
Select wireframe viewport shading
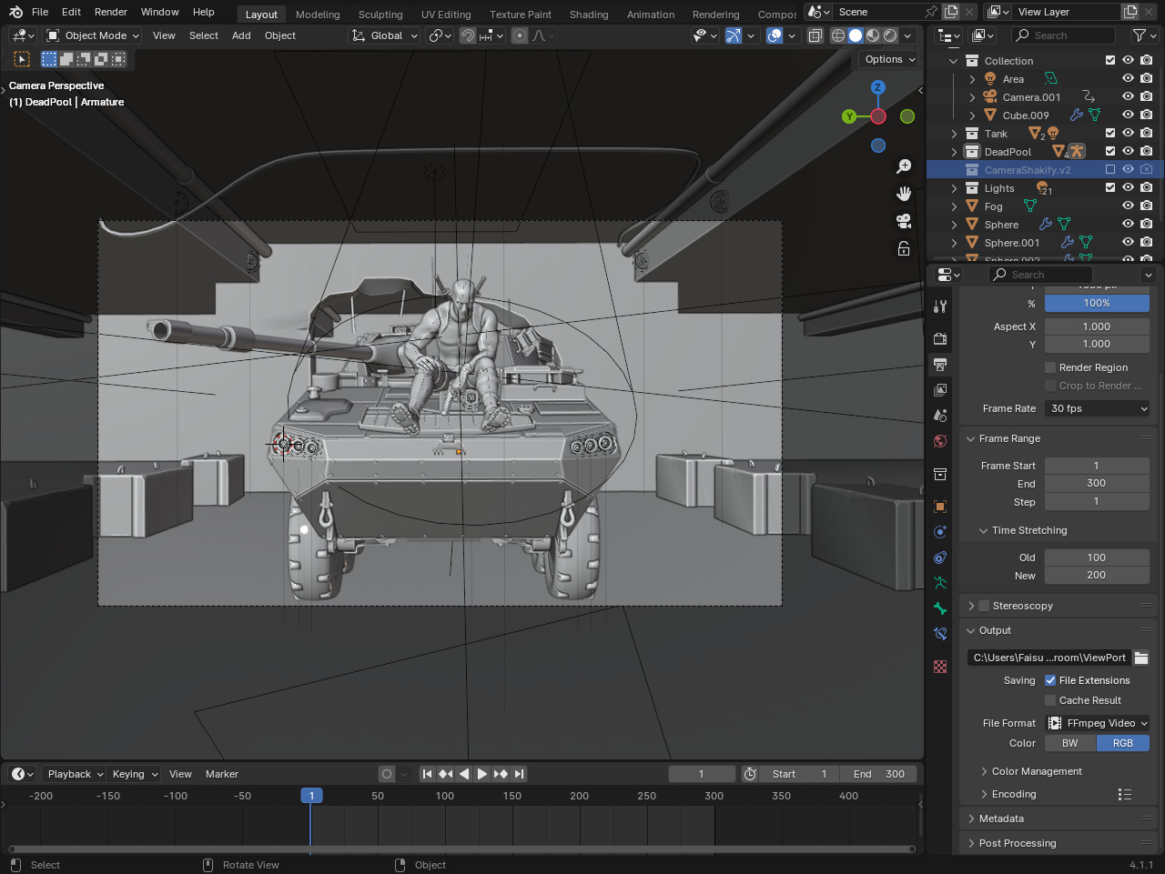[838, 35]
